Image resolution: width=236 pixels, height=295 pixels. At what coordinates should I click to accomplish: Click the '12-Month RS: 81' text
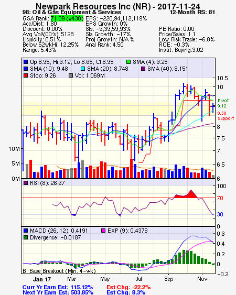(x=192, y=12)
